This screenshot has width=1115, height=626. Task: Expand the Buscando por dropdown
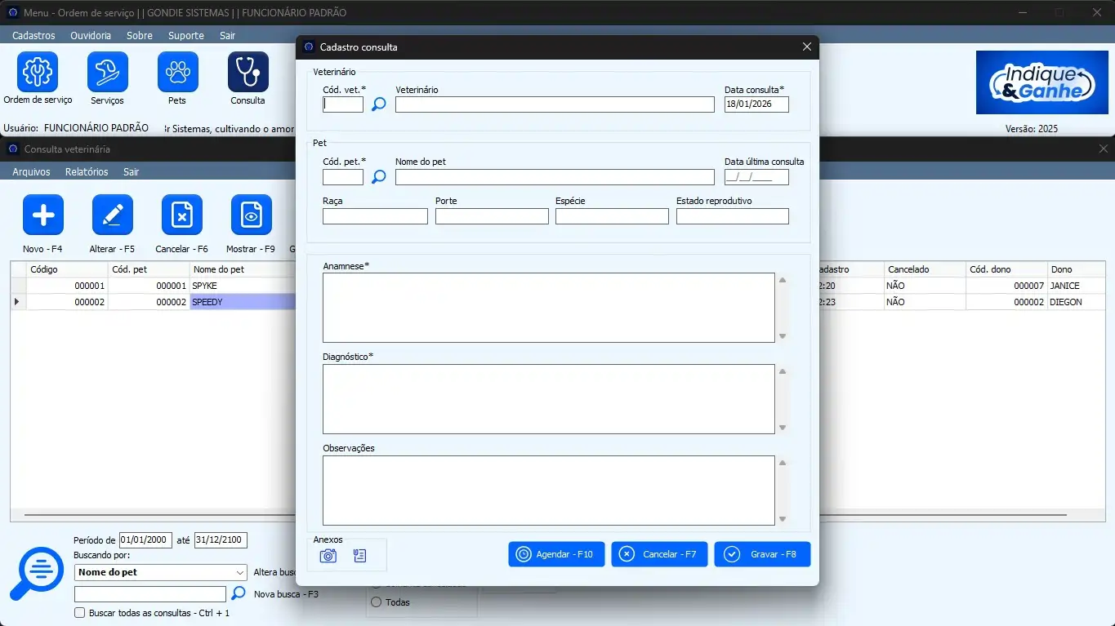(239, 573)
